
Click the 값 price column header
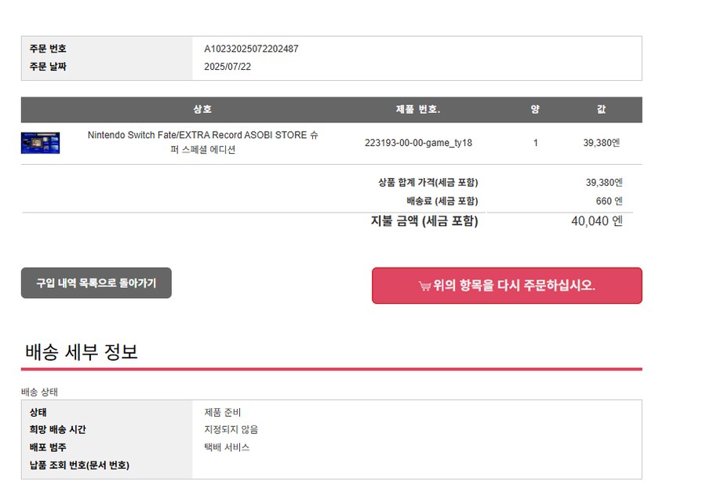pyautogui.click(x=601, y=109)
